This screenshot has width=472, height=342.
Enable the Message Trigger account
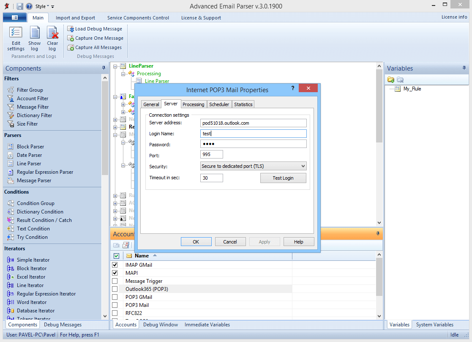115,281
